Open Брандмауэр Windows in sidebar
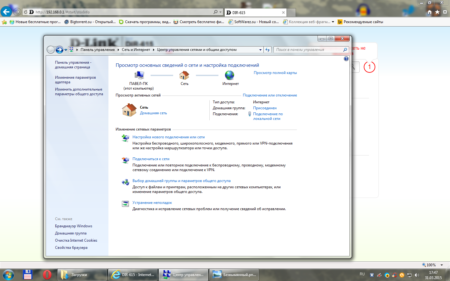 click(x=73, y=226)
